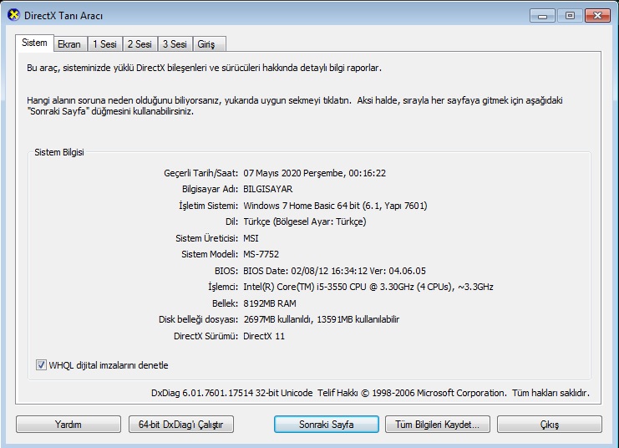Open the 1 Sesi tab

coord(105,43)
